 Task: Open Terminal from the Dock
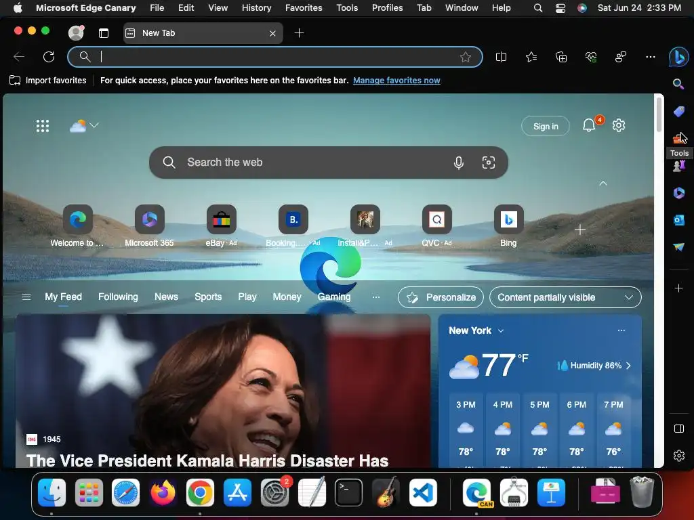tap(348, 493)
